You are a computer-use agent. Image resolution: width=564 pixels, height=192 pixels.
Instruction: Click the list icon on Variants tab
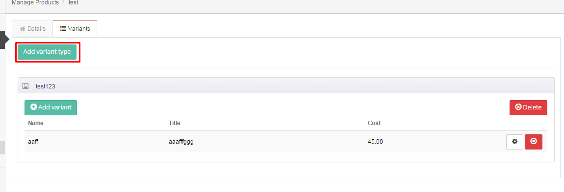[63, 29]
